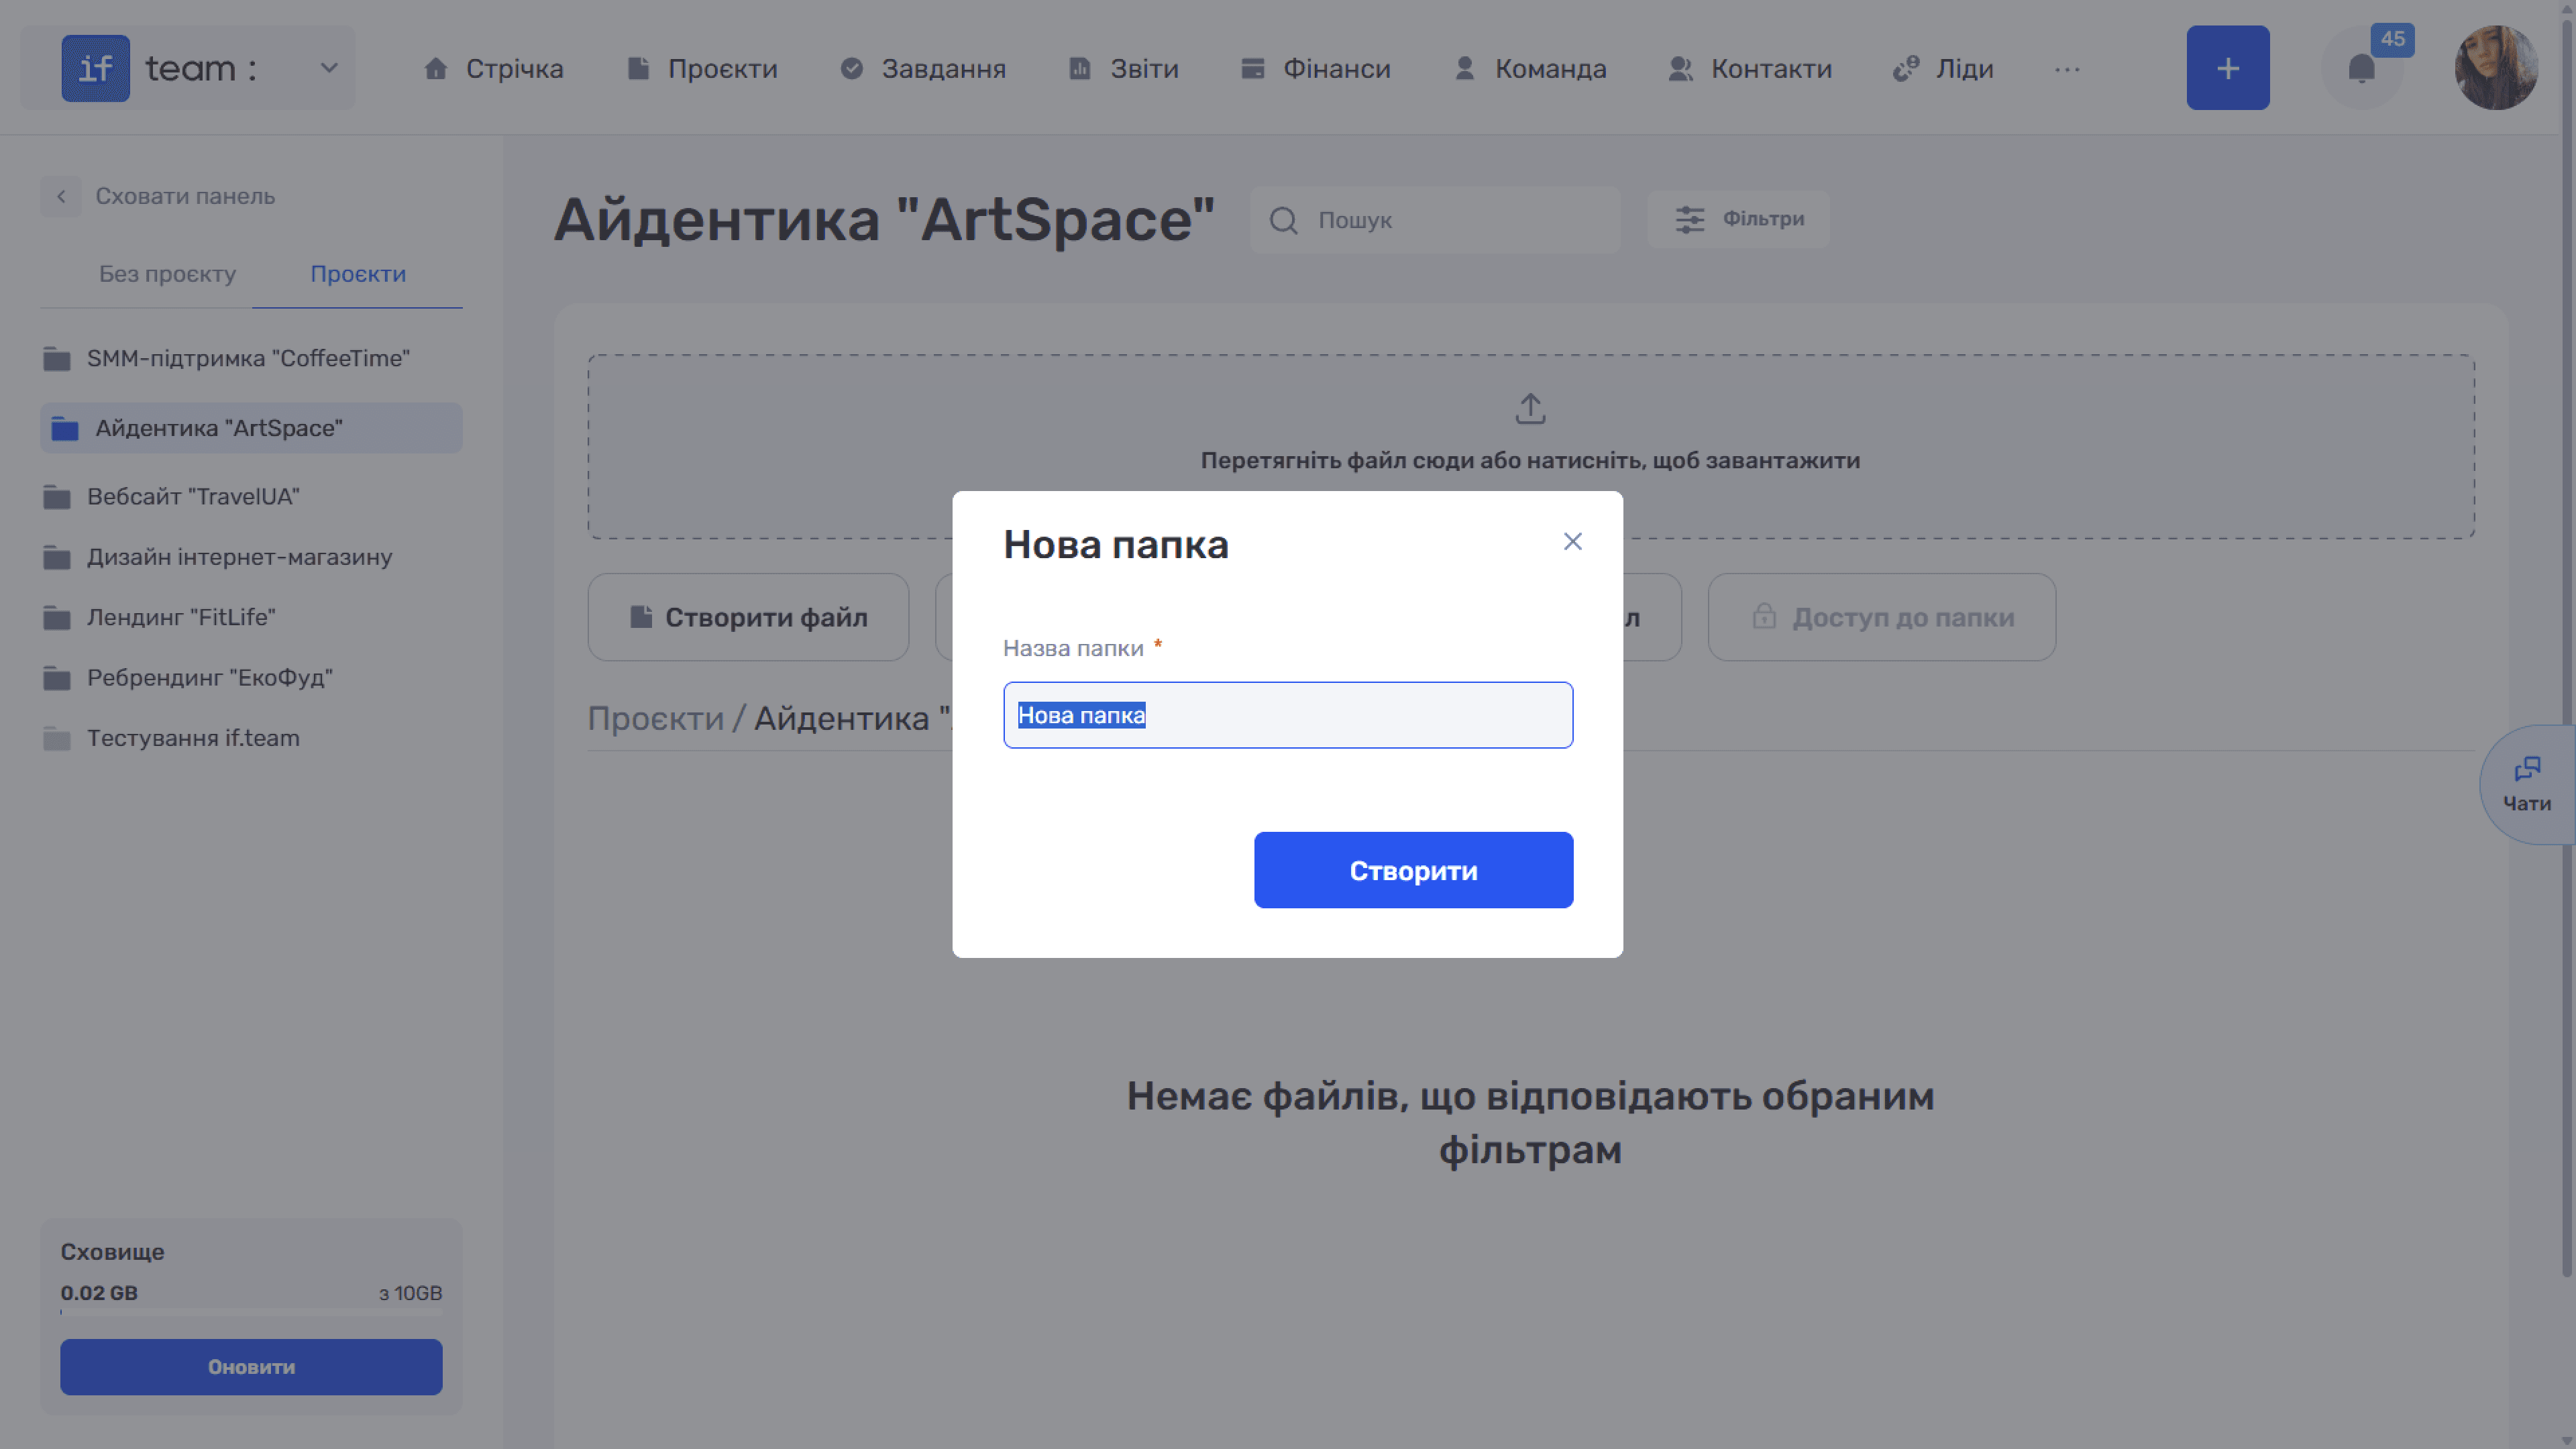The height and width of the screenshot is (1449, 2576).
Task: Click the top-nav Проєкти document icon
Action: pos(637,68)
